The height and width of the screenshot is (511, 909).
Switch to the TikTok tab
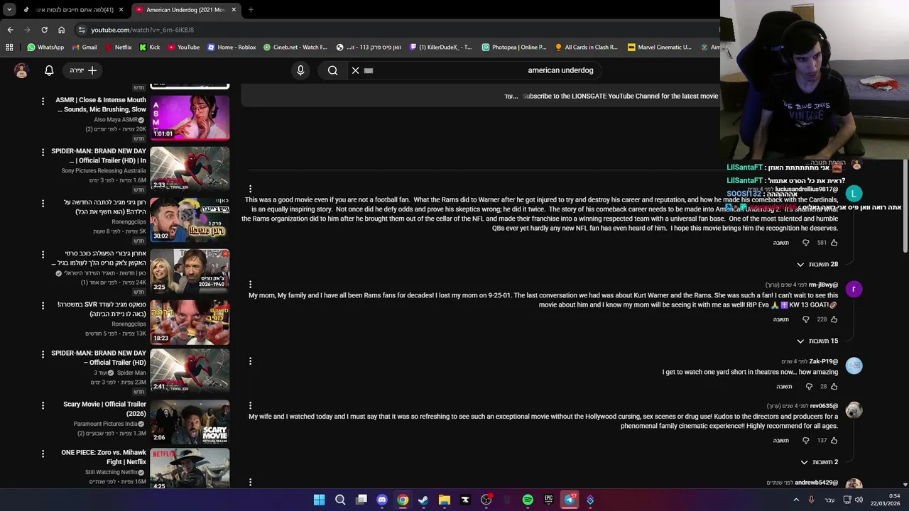click(73, 10)
